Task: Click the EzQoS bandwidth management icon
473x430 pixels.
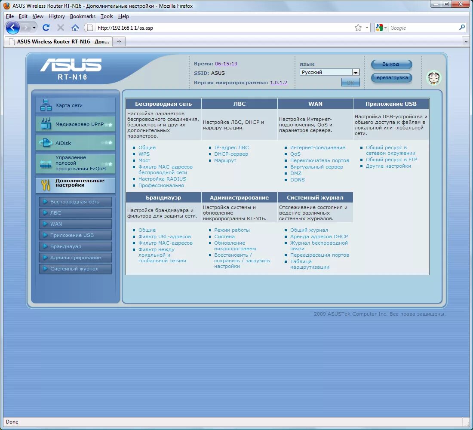Action: [x=46, y=164]
